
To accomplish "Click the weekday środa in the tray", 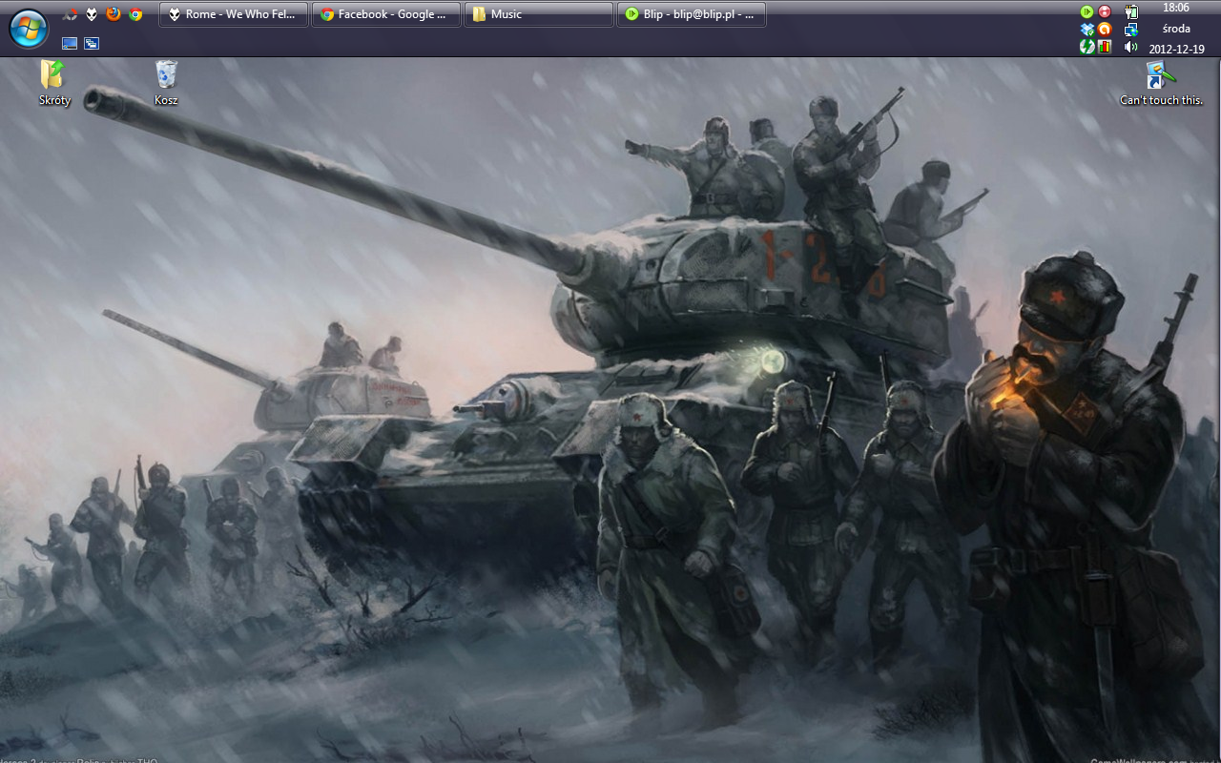I will tap(1176, 29).
